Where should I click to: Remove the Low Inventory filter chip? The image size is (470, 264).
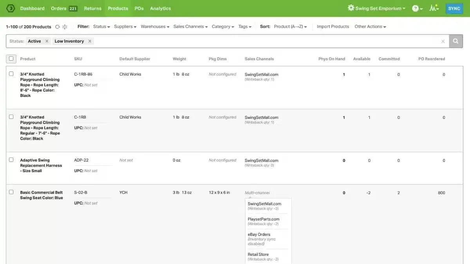(x=90, y=41)
